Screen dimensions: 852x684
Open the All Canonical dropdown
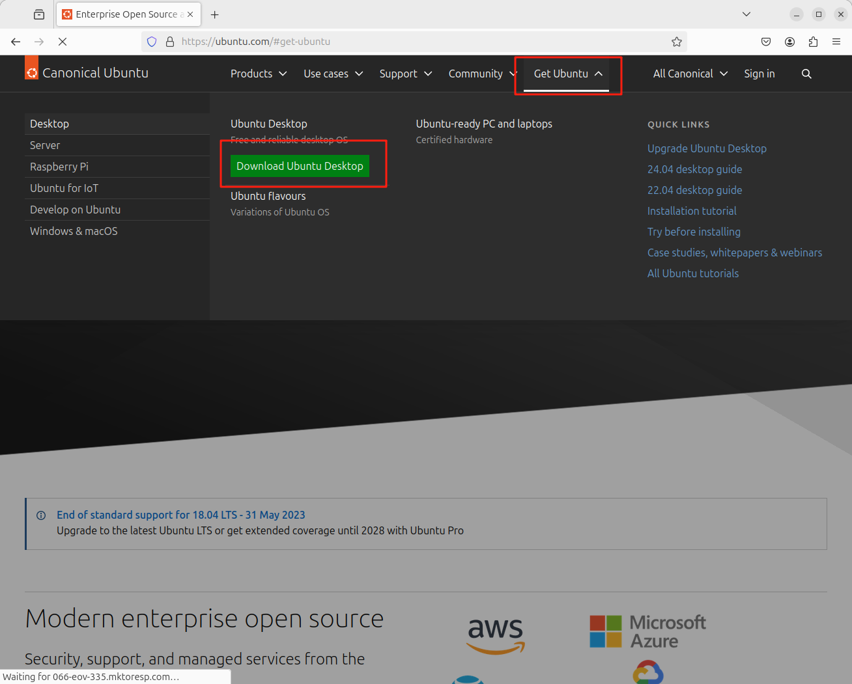[x=690, y=74]
